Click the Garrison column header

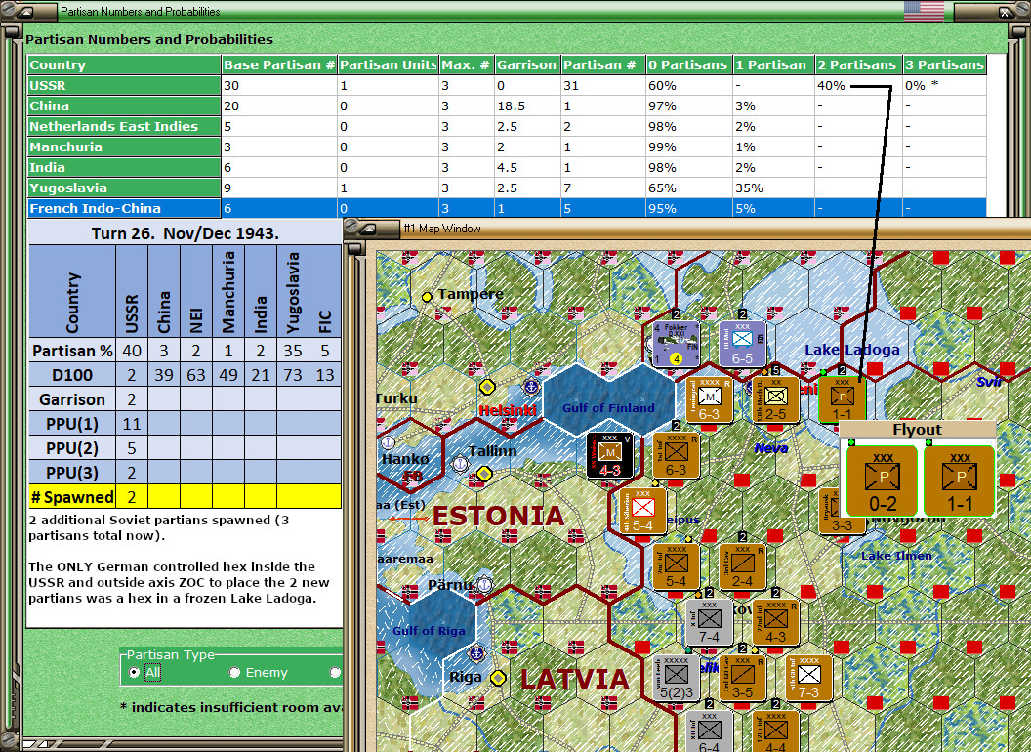(x=527, y=64)
